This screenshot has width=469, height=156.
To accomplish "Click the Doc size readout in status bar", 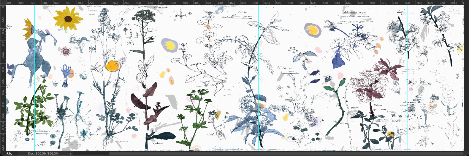I will point(43,154).
